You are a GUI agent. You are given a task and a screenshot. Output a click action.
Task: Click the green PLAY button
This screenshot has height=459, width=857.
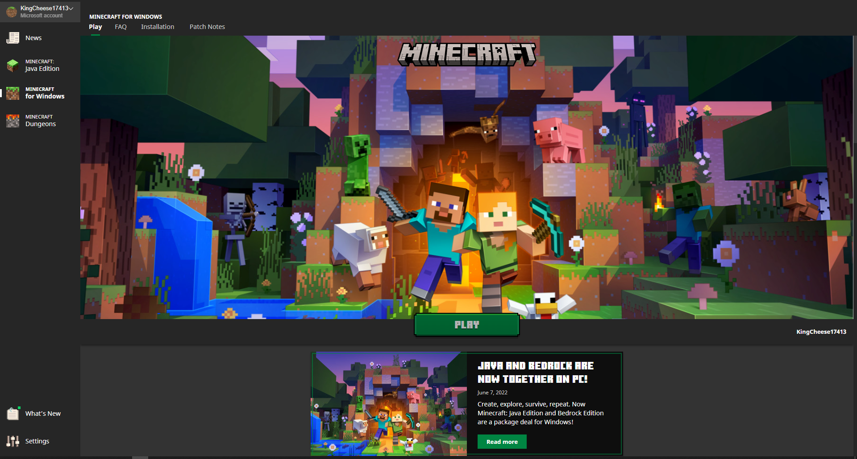467,325
